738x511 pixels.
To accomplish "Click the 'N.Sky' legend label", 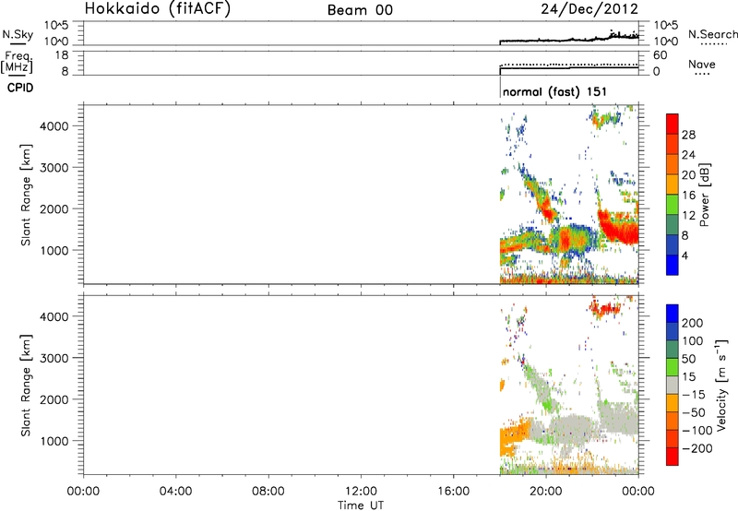I will (18, 34).
